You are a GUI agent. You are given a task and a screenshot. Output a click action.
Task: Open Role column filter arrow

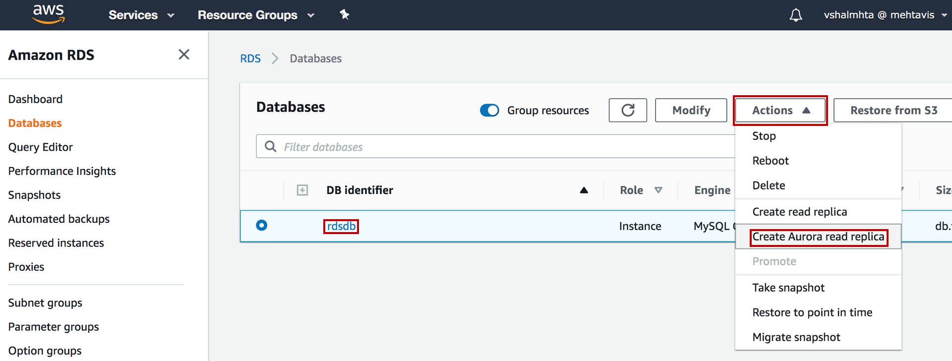tap(658, 190)
